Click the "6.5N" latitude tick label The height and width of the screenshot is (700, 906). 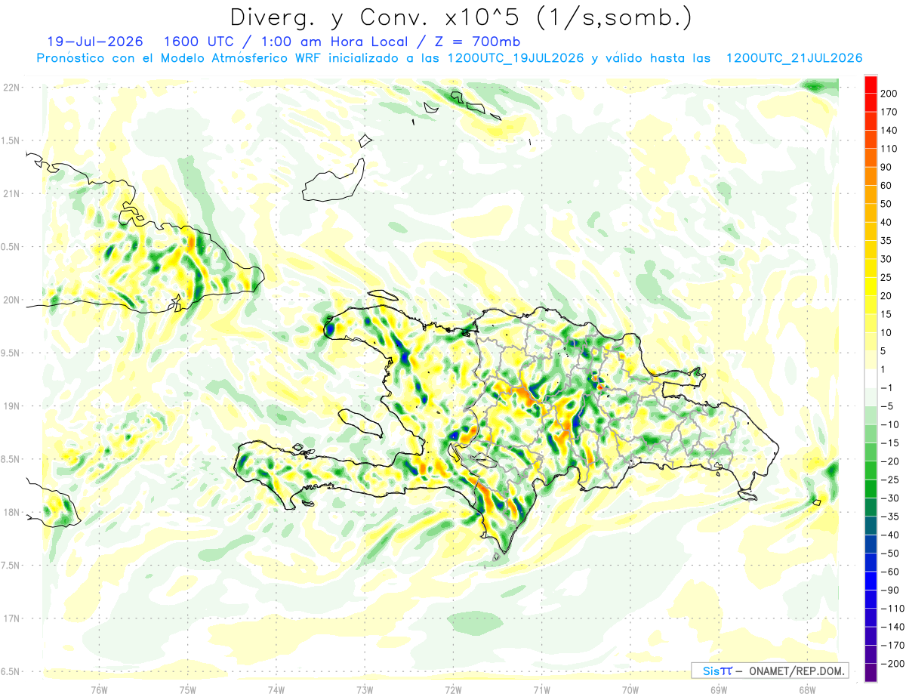[11, 671]
